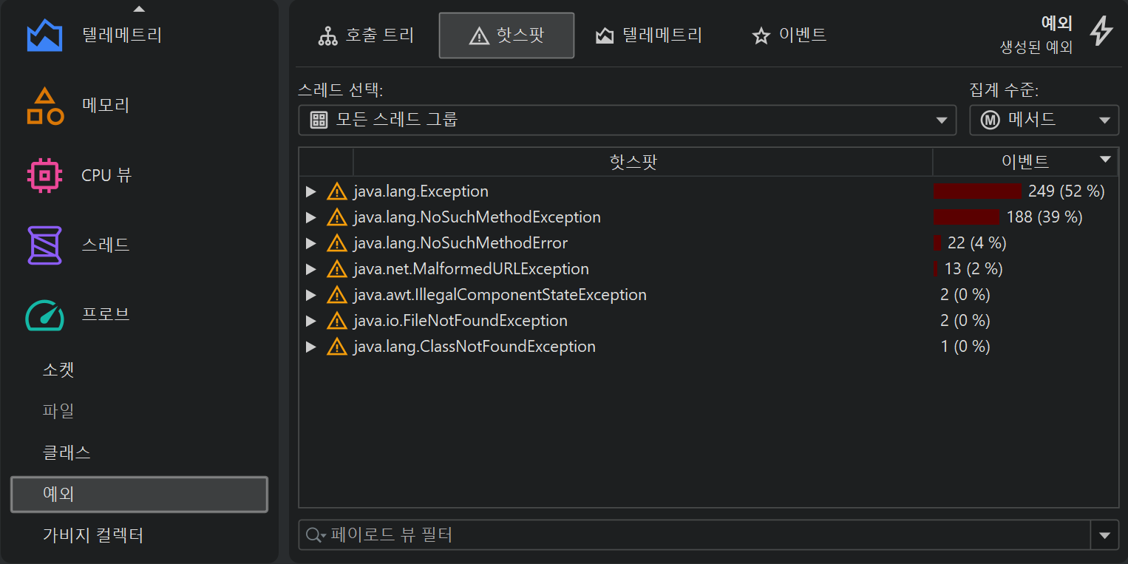Open the 소켓 probe view

(58, 370)
